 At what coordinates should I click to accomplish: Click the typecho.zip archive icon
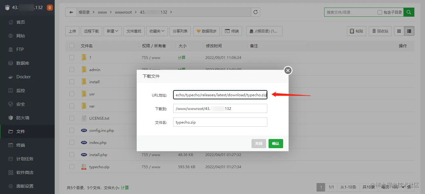[84, 167]
